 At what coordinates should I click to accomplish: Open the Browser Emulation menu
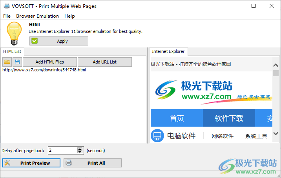coord(37,16)
